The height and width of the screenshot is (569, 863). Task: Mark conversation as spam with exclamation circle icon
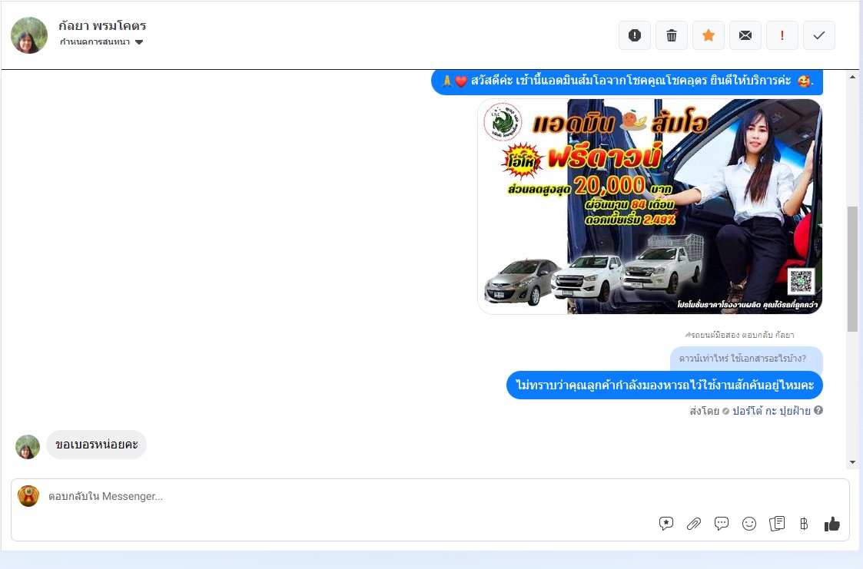pos(635,35)
